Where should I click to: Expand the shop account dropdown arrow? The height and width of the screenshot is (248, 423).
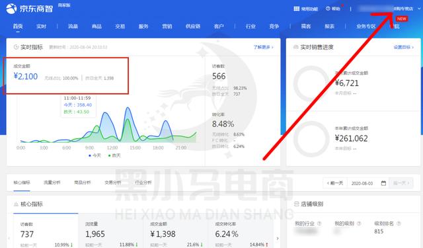tap(419, 9)
